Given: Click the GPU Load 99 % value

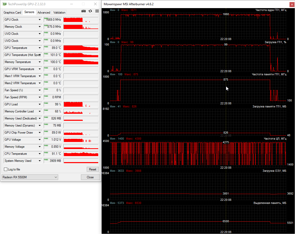Looking at the screenshot, I should (x=53, y=104).
